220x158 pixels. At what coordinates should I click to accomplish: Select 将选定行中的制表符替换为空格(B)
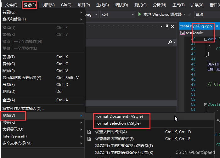click(x=149, y=153)
